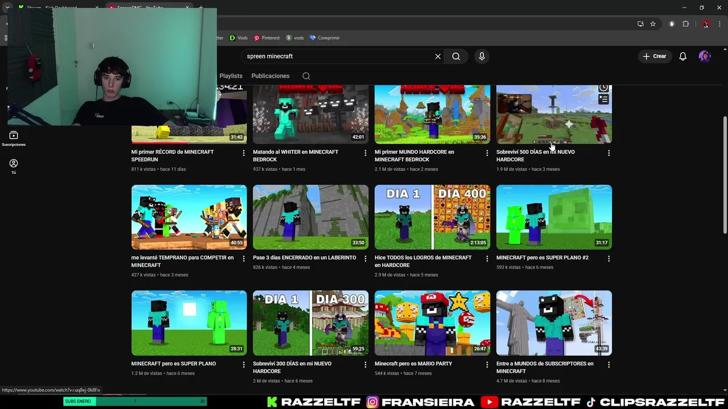Open the YouTube account avatar menu
This screenshot has width=728, height=409.
(x=705, y=56)
